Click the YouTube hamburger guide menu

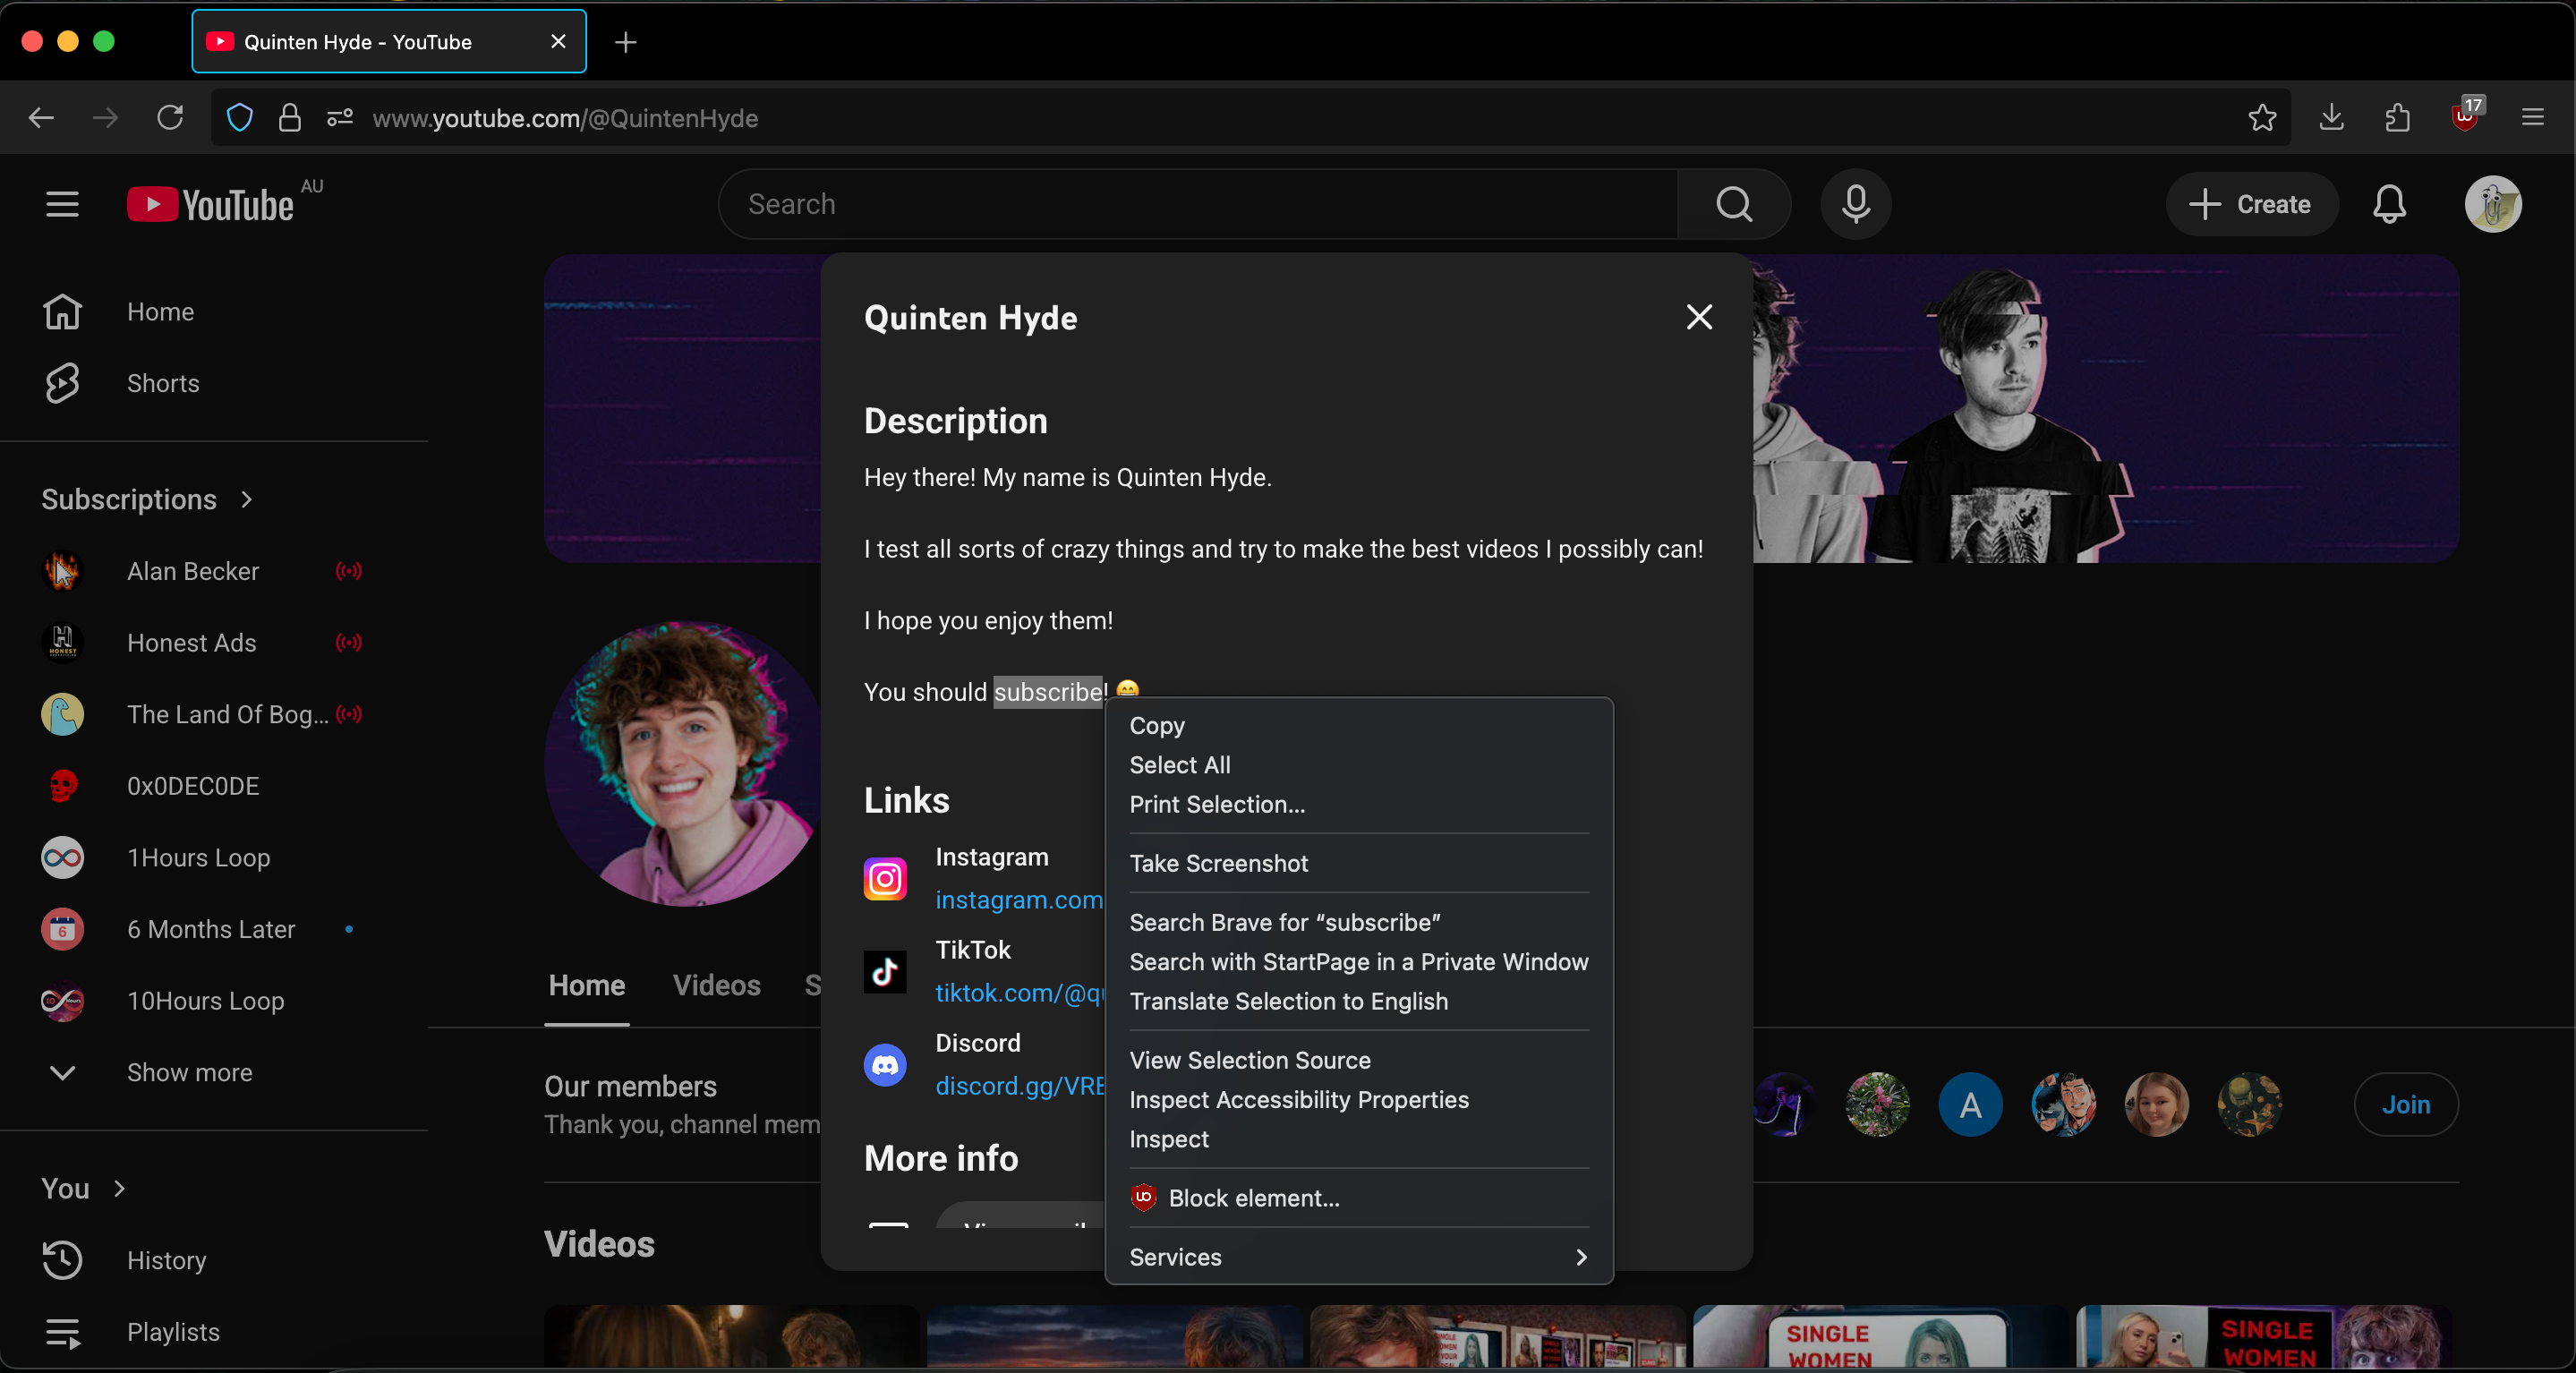(62, 204)
